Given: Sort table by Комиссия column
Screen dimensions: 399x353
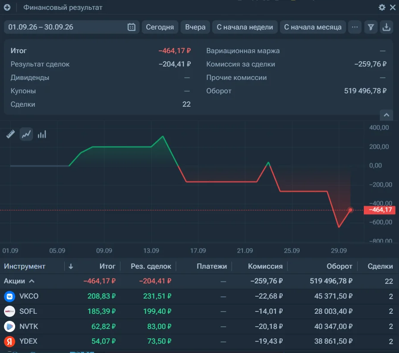Looking at the screenshot, I should coord(265,266).
